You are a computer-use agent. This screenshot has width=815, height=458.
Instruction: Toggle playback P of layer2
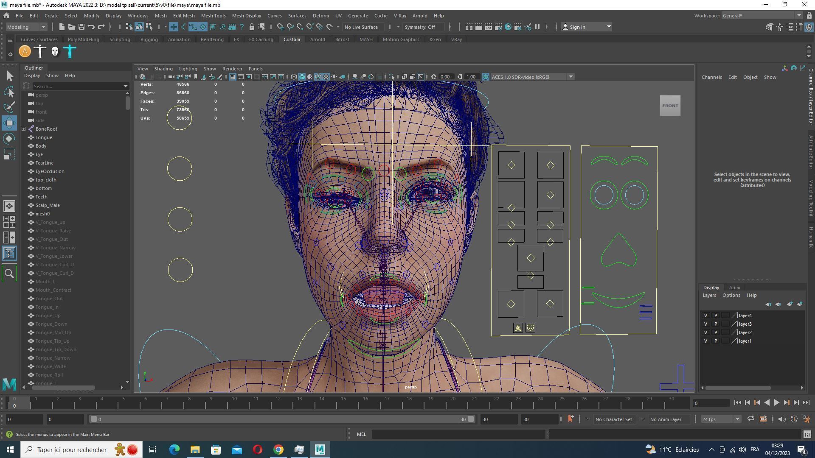pos(715,332)
